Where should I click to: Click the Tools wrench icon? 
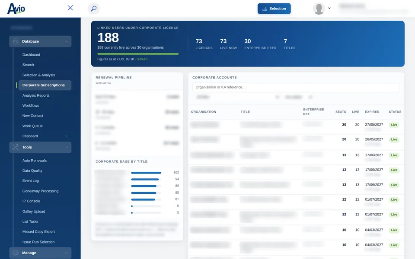(16, 147)
